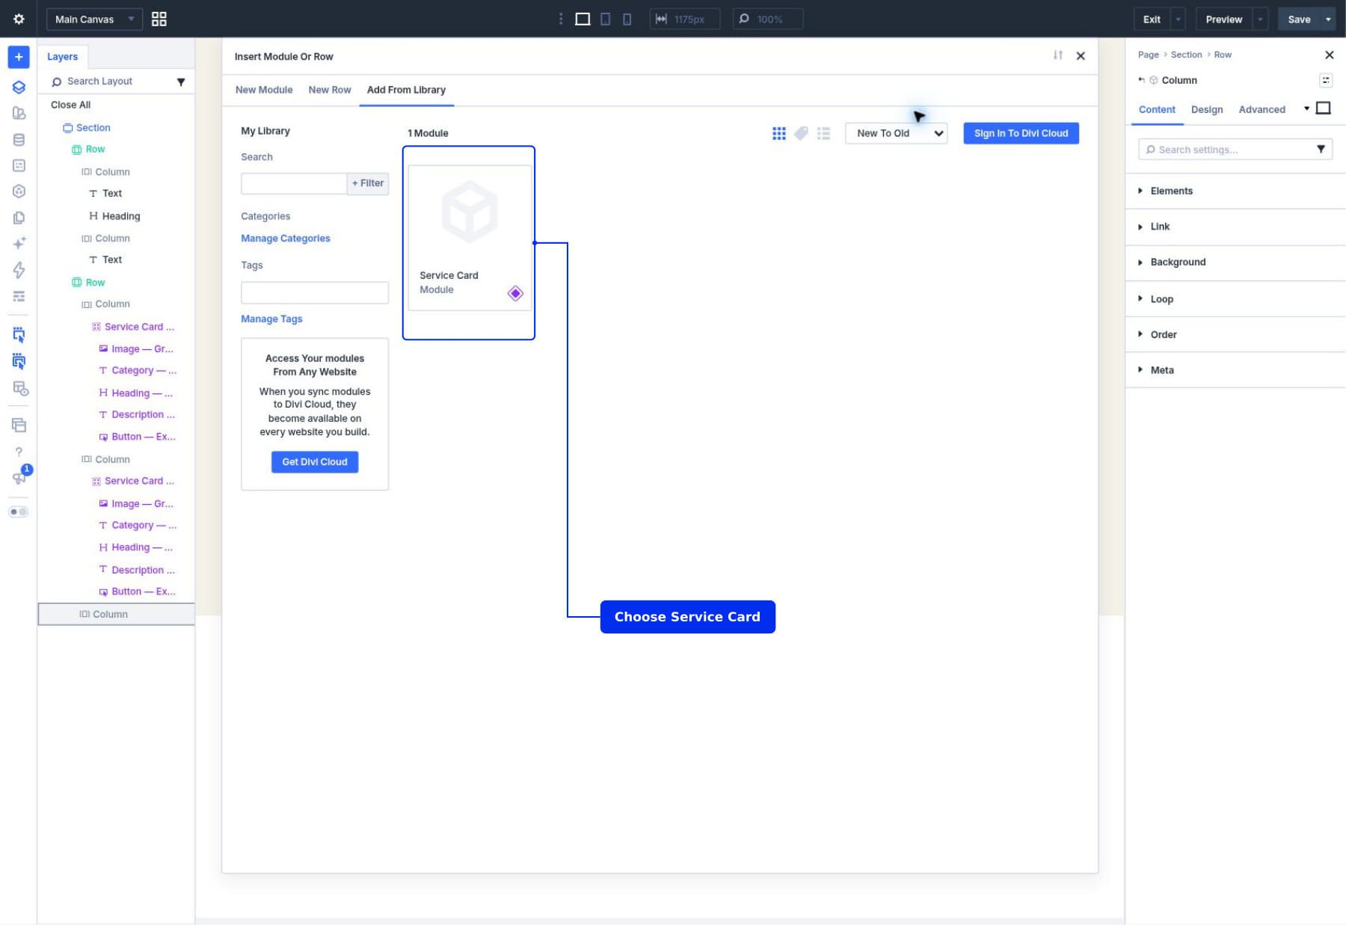The height and width of the screenshot is (925, 1346).
Task: Open the database icon in left sidebar
Action: [x=19, y=139]
